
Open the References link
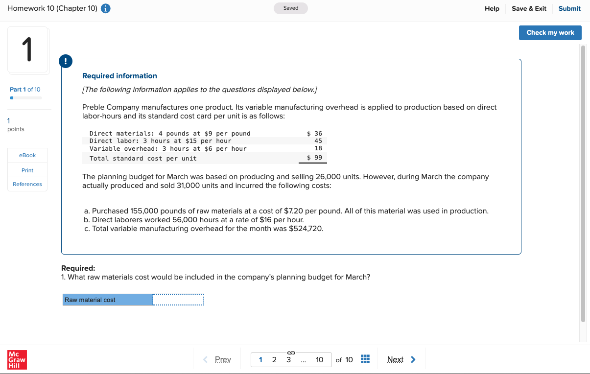click(27, 184)
